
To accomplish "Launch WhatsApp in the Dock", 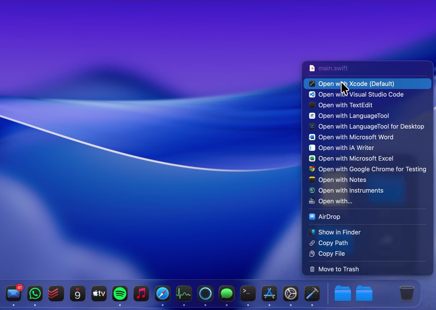I will coord(35,293).
